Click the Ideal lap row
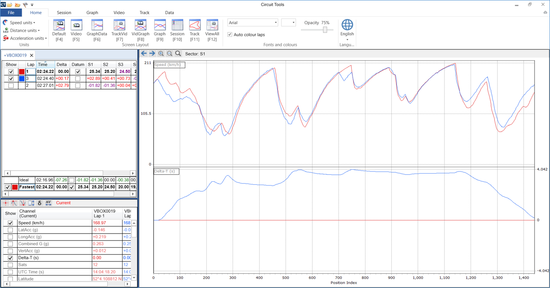This screenshot has height=288, width=550. (70, 180)
